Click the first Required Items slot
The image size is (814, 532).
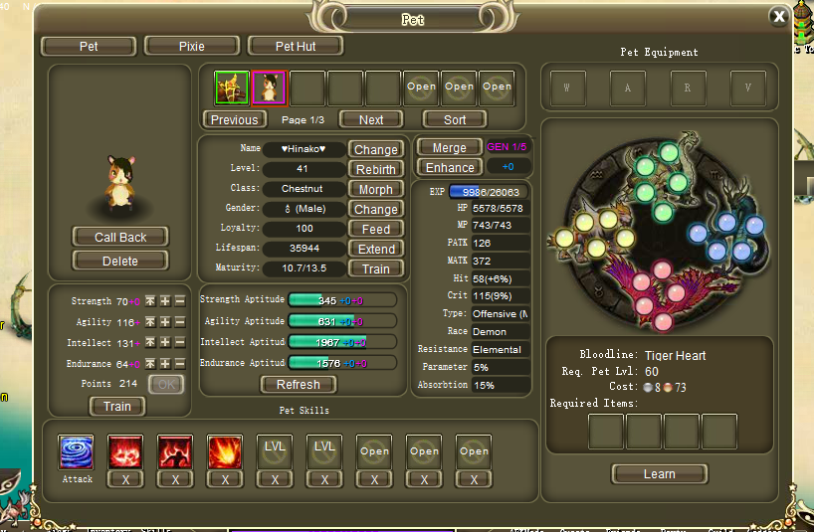pyautogui.click(x=606, y=432)
